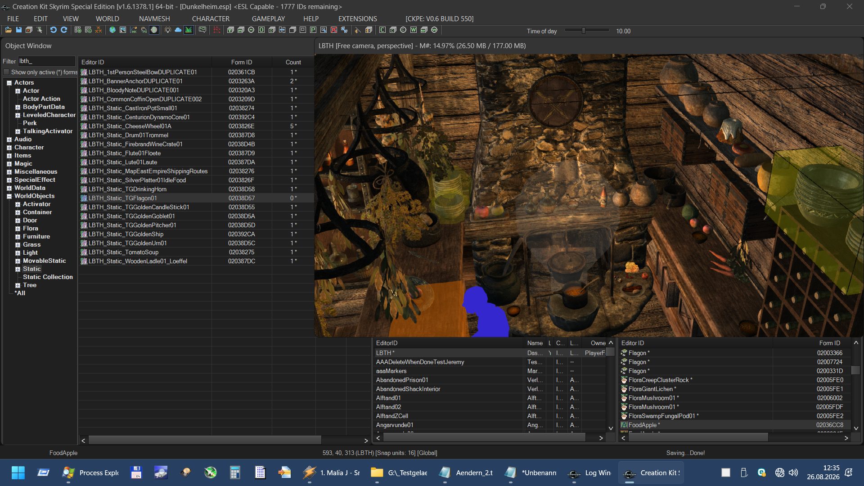The width and height of the screenshot is (864, 486).
Task: Click the blue linked boxes toolbar icon
Action: [x=344, y=30]
